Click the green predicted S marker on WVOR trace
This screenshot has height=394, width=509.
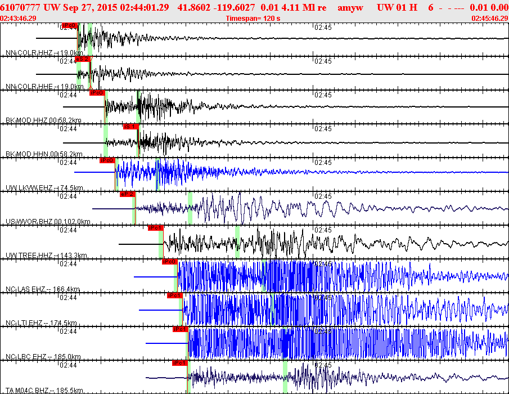pyautogui.click(x=190, y=208)
